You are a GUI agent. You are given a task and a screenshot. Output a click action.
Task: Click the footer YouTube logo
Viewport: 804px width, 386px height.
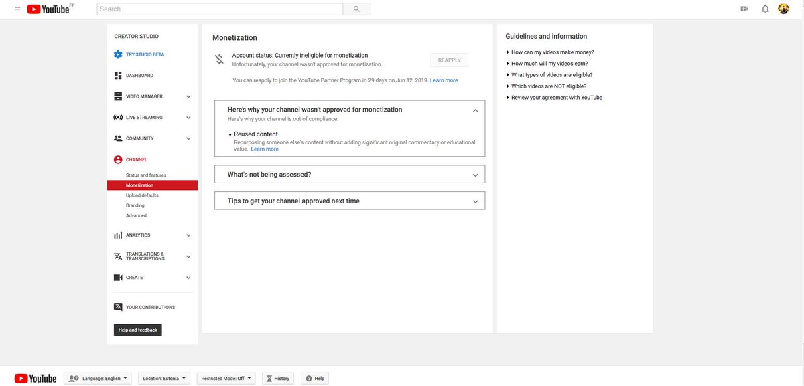click(36, 379)
